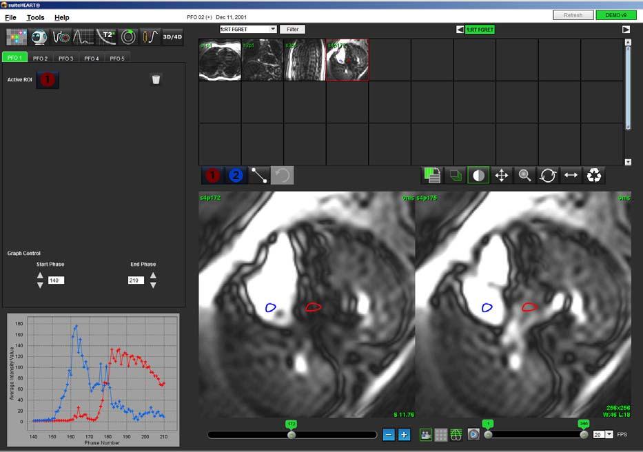
Task: Click the recycle reset icon
Action: tap(594, 176)
